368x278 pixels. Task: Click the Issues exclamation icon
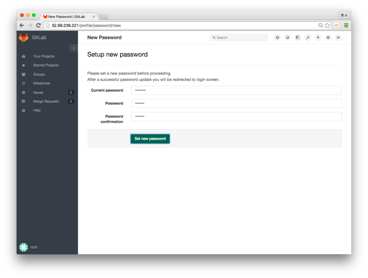[x=23, y=92]
